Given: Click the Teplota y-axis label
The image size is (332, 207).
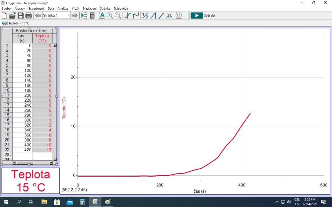Looking at the screenshot, I should pyautogui.click(x=64, y=108).
